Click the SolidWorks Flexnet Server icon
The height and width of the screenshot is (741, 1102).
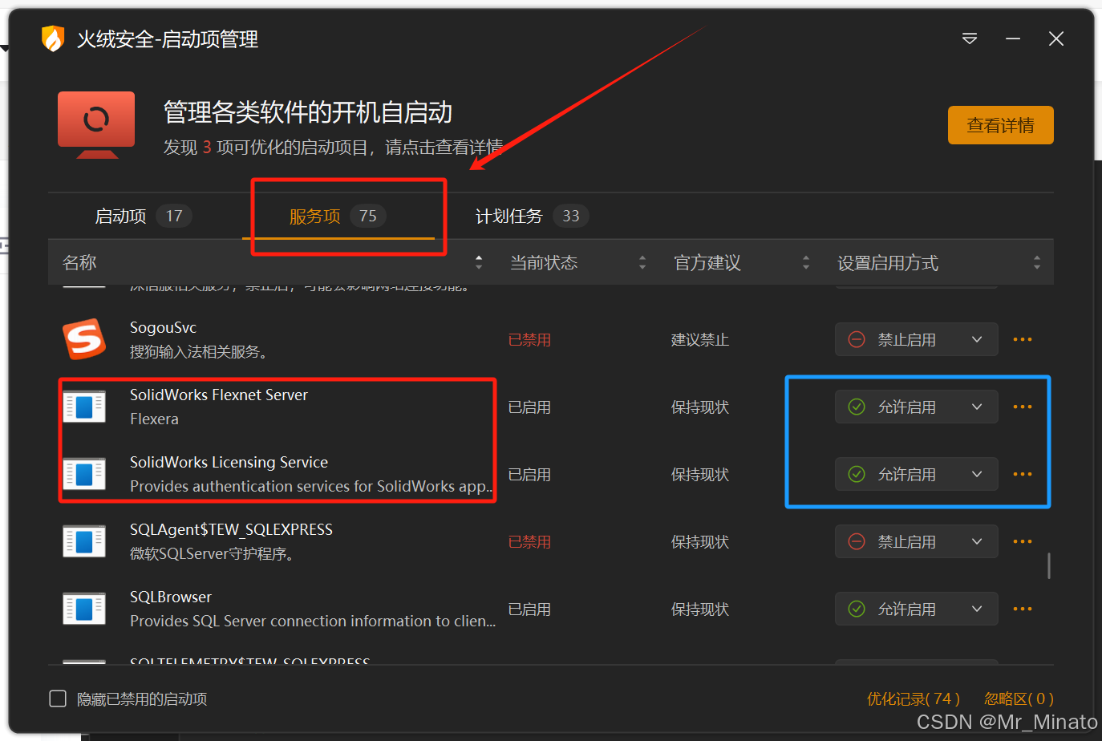click(x=84, y=407)
